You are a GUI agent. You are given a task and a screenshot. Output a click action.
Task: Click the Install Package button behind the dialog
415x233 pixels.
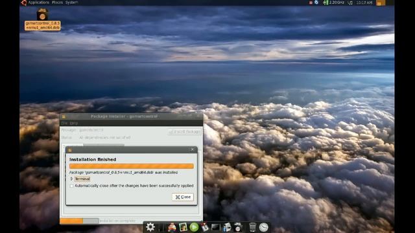click(184, 131)
